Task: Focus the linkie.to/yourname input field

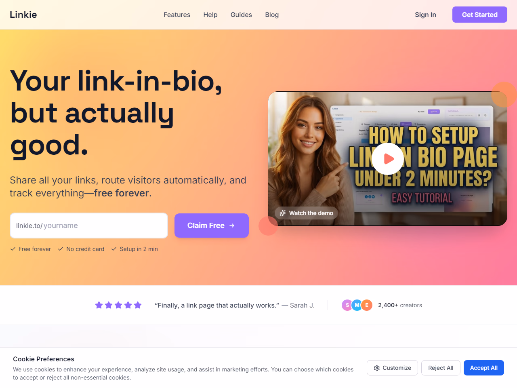Action: point(89,226)
